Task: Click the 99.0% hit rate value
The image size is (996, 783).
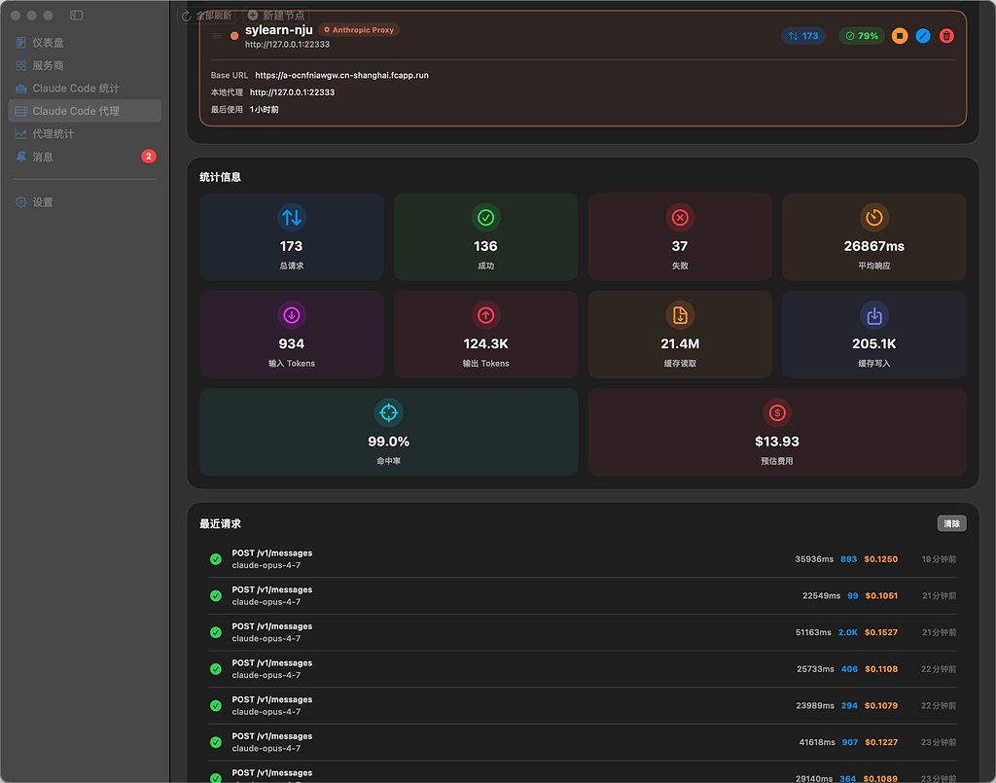Action: point(389,442)
